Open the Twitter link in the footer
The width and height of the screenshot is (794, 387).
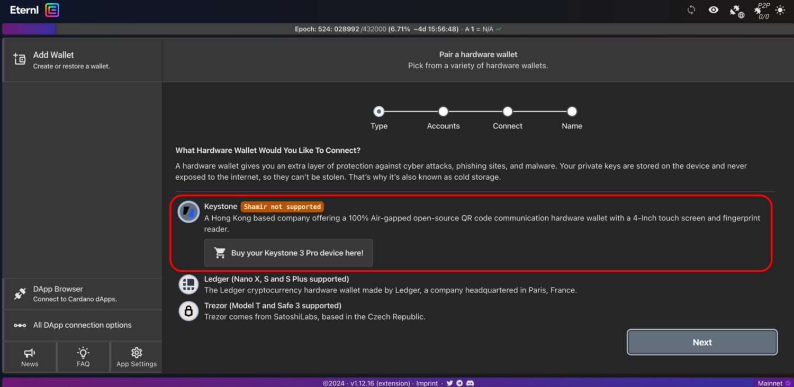(449, 383)
